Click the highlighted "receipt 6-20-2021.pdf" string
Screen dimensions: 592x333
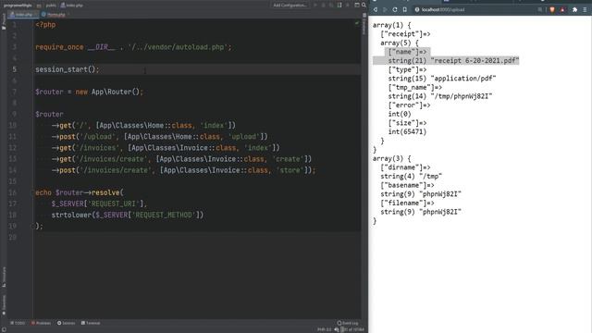click(475, 61)
